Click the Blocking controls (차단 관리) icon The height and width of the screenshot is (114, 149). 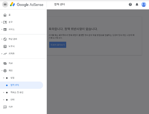pos(5,39)
